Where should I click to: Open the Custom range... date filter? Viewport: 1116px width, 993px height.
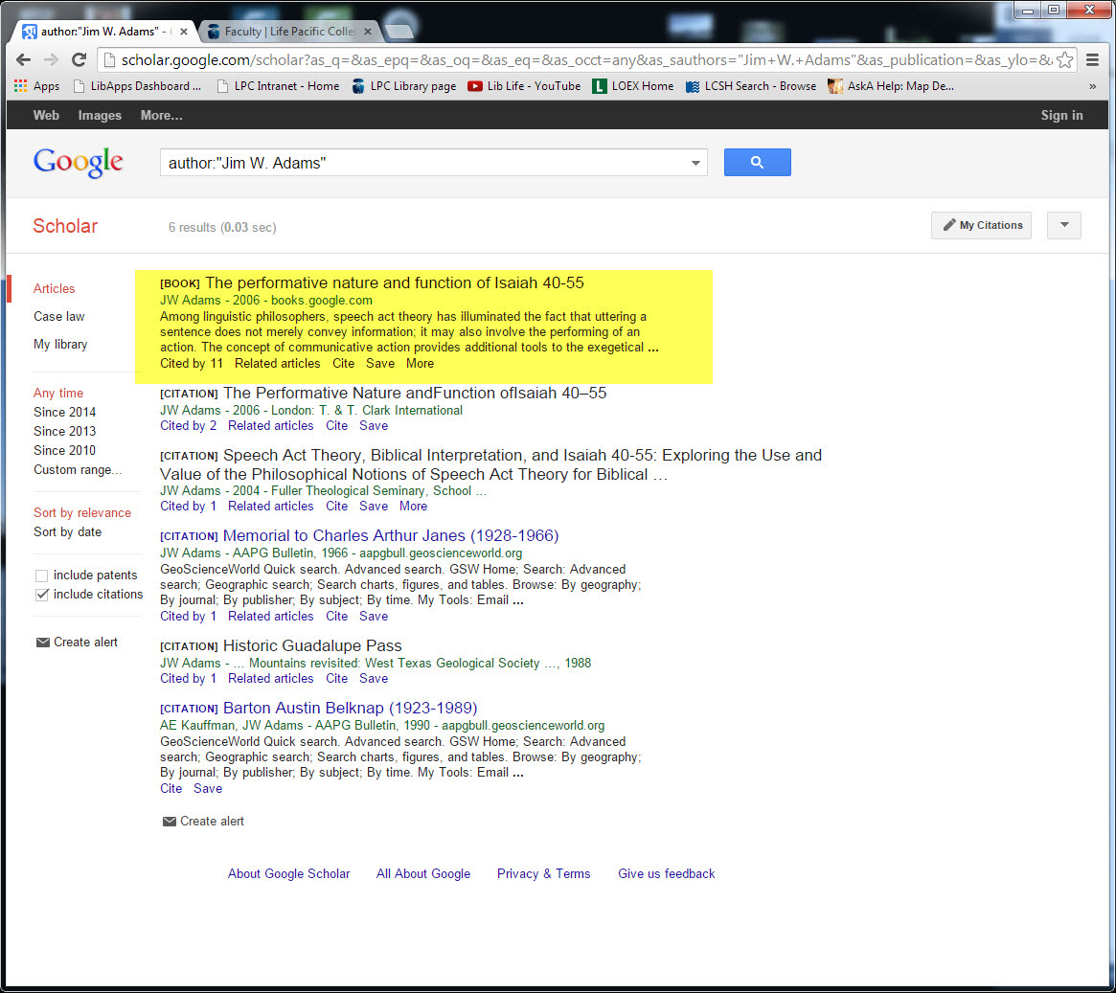tap(78, 469)
